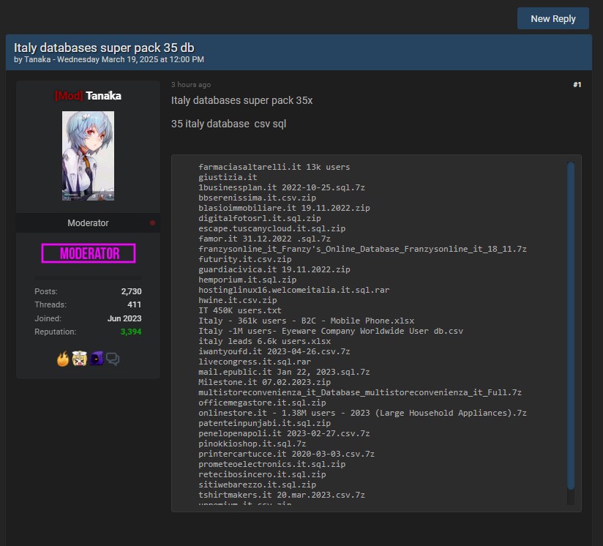Open Tanaka's avatar image

pos(88,156)
